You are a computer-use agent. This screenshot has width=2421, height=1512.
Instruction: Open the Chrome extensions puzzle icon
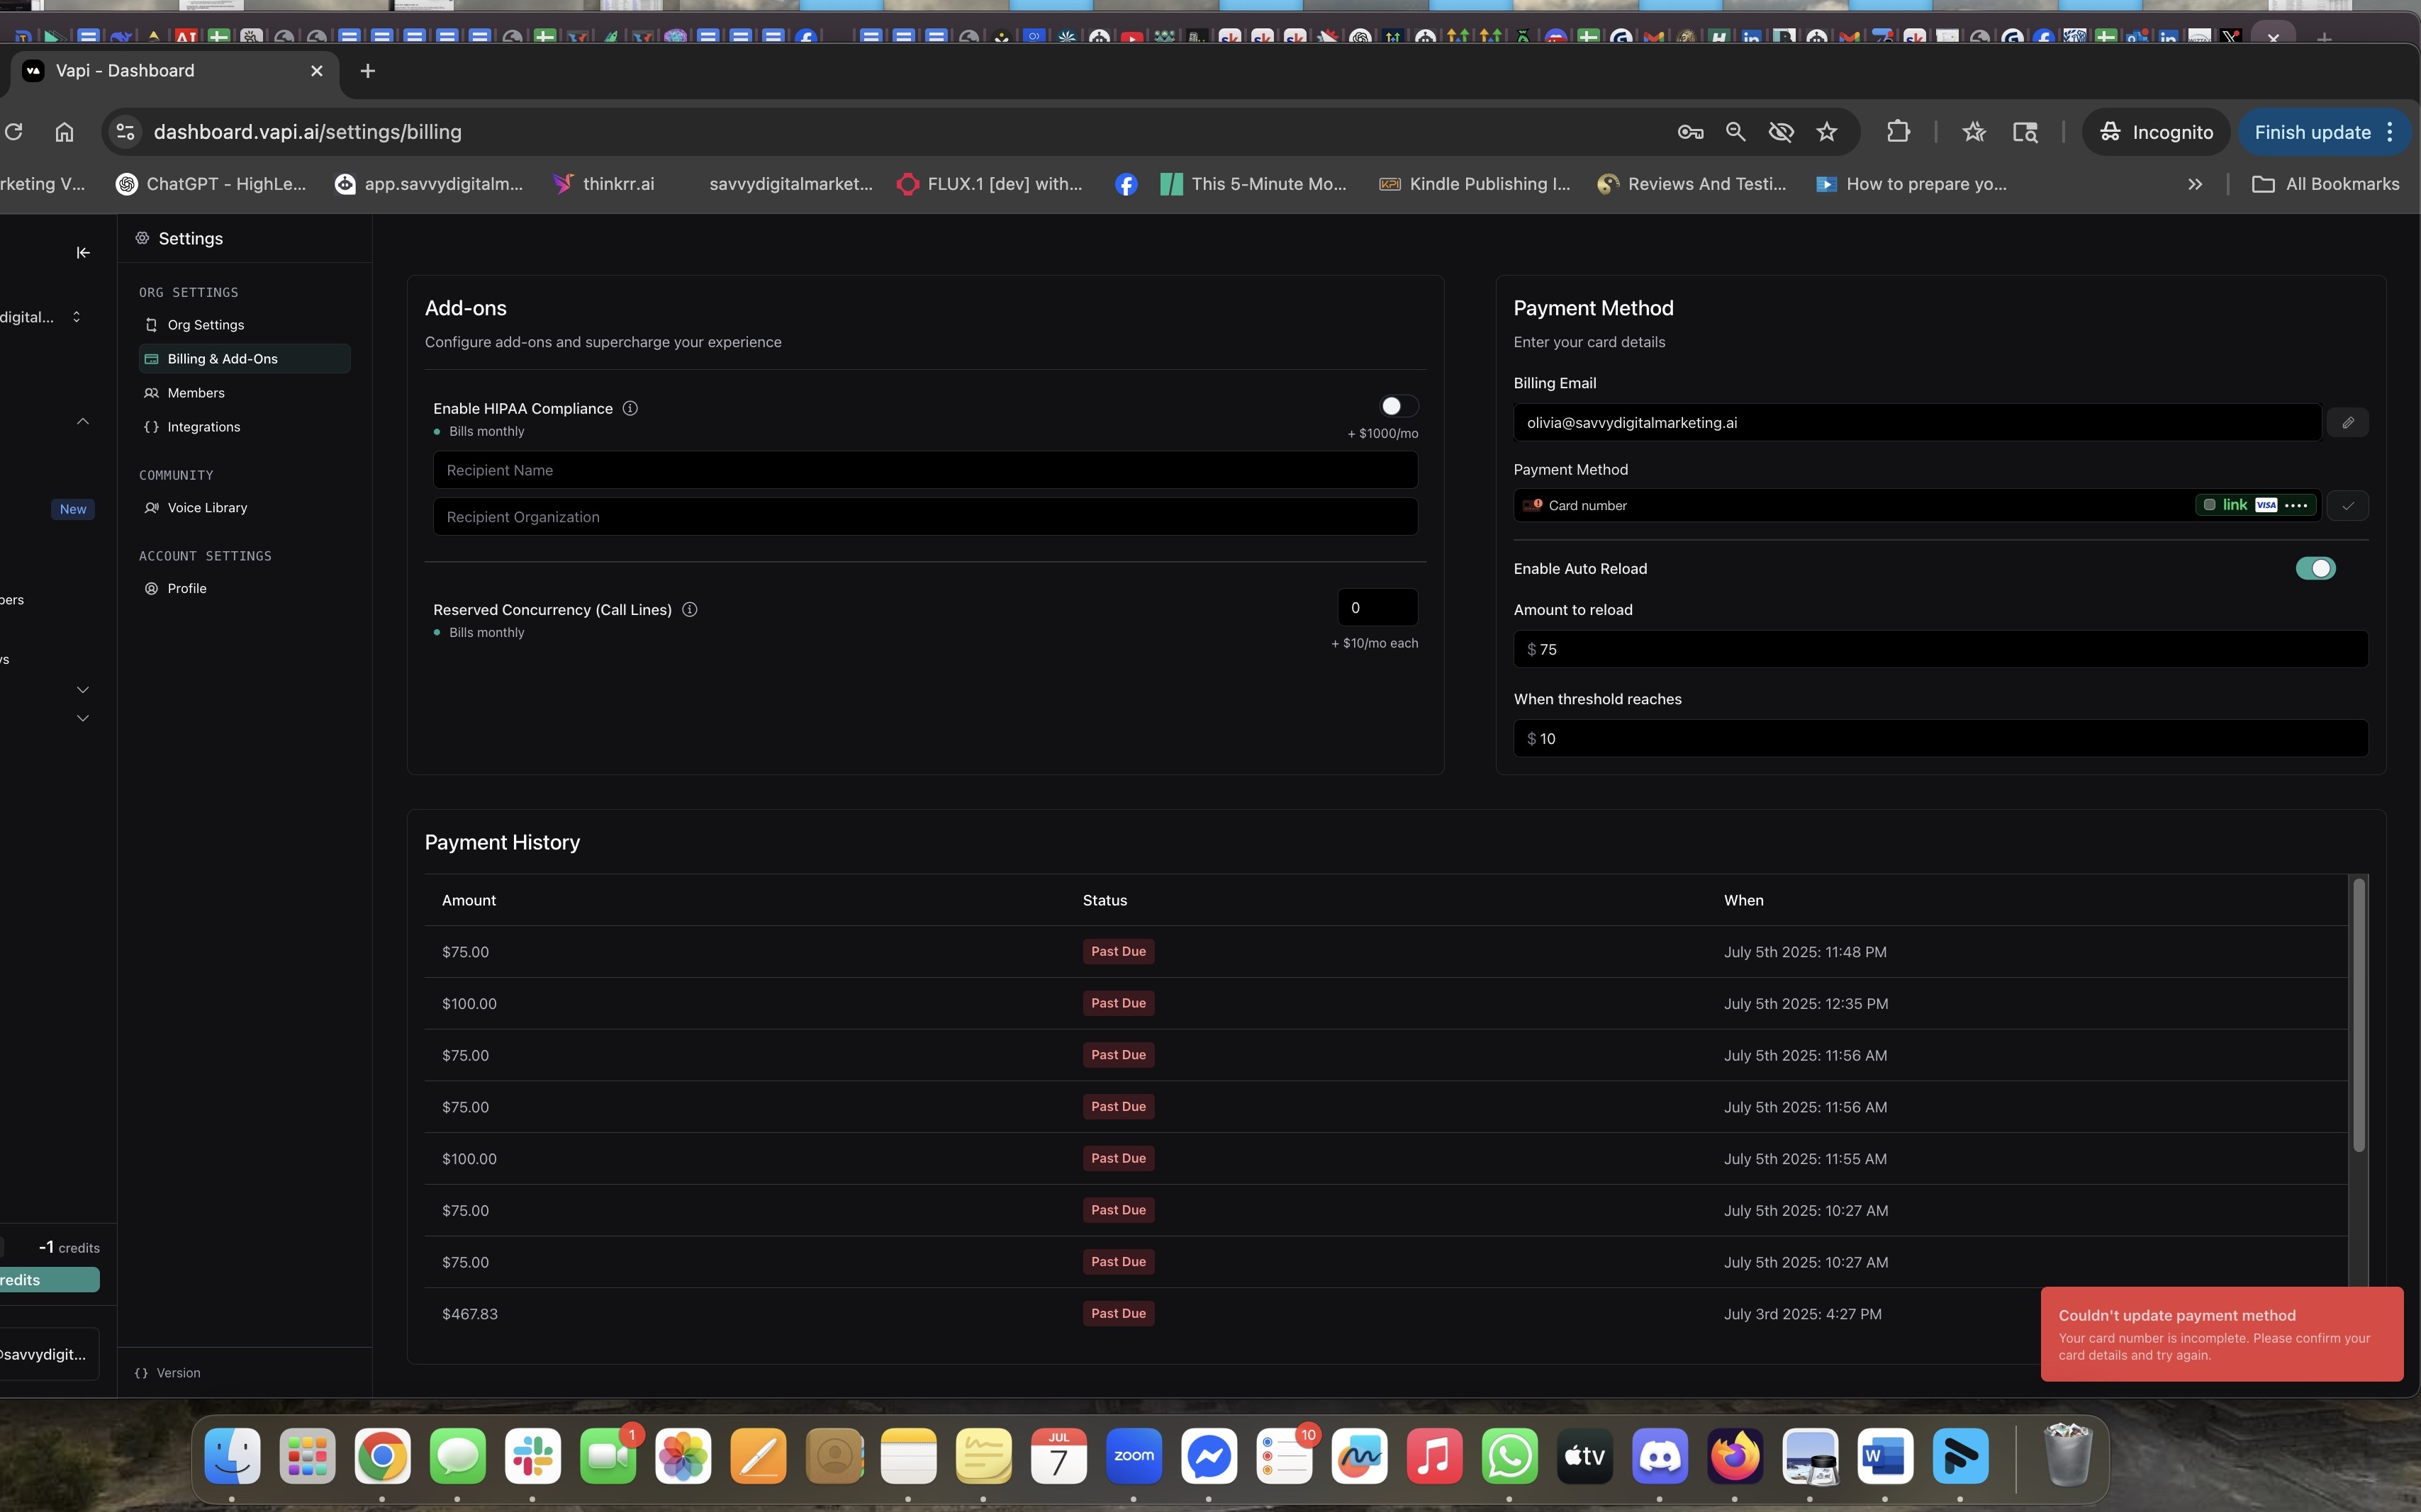pos(1898,132)
